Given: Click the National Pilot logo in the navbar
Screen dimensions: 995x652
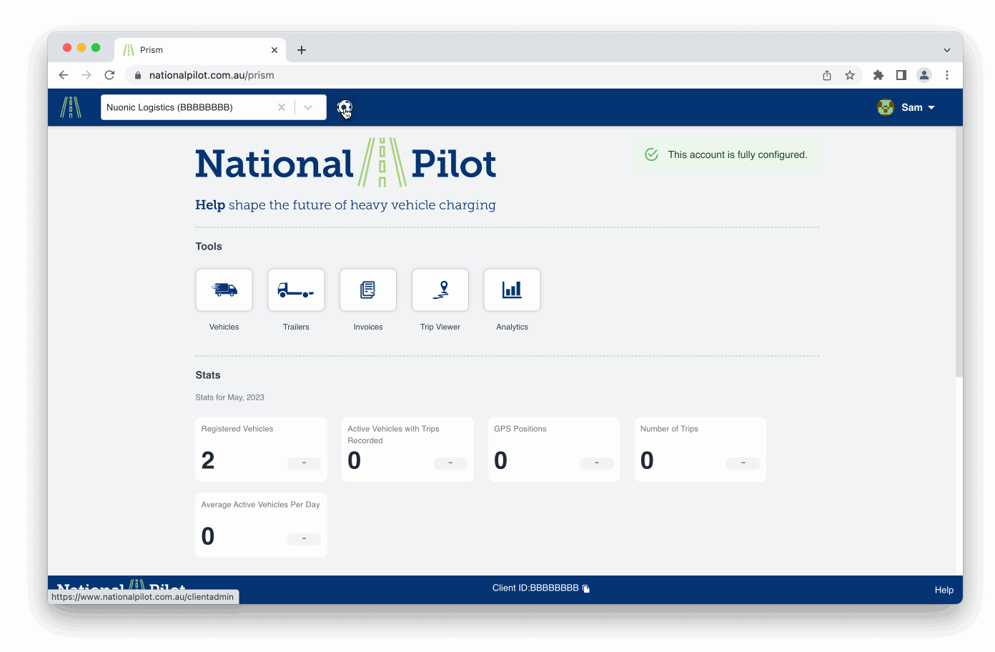Looking at the screenshot, I should 71,107.
